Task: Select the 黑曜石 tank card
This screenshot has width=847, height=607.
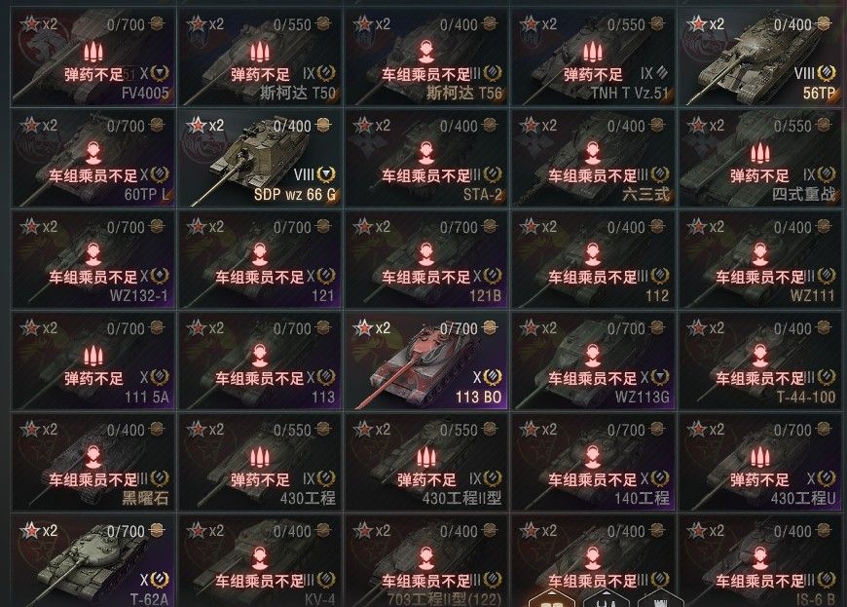Action: 92,462
